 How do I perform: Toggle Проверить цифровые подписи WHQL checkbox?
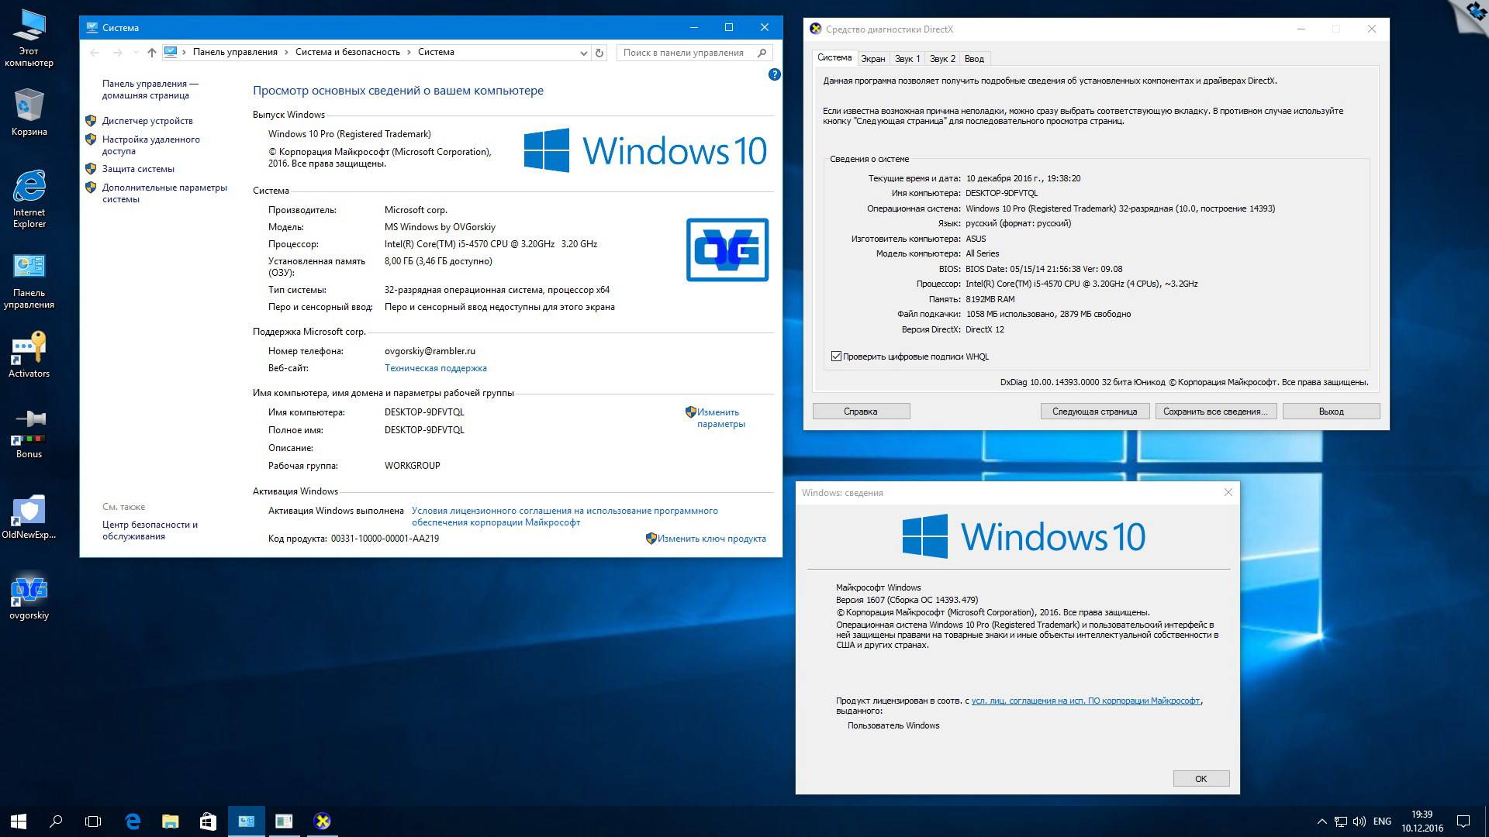836,356
